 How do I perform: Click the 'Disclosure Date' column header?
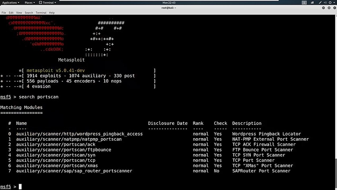click(x=168, y=123)
